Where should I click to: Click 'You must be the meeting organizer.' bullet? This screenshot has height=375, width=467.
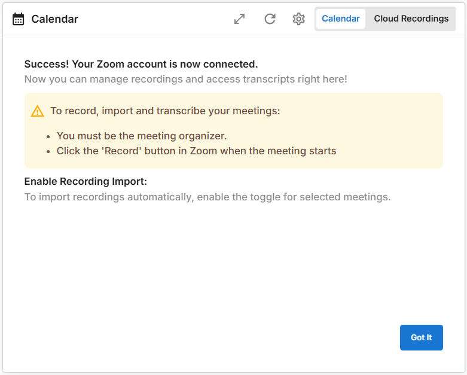[142, 136]
